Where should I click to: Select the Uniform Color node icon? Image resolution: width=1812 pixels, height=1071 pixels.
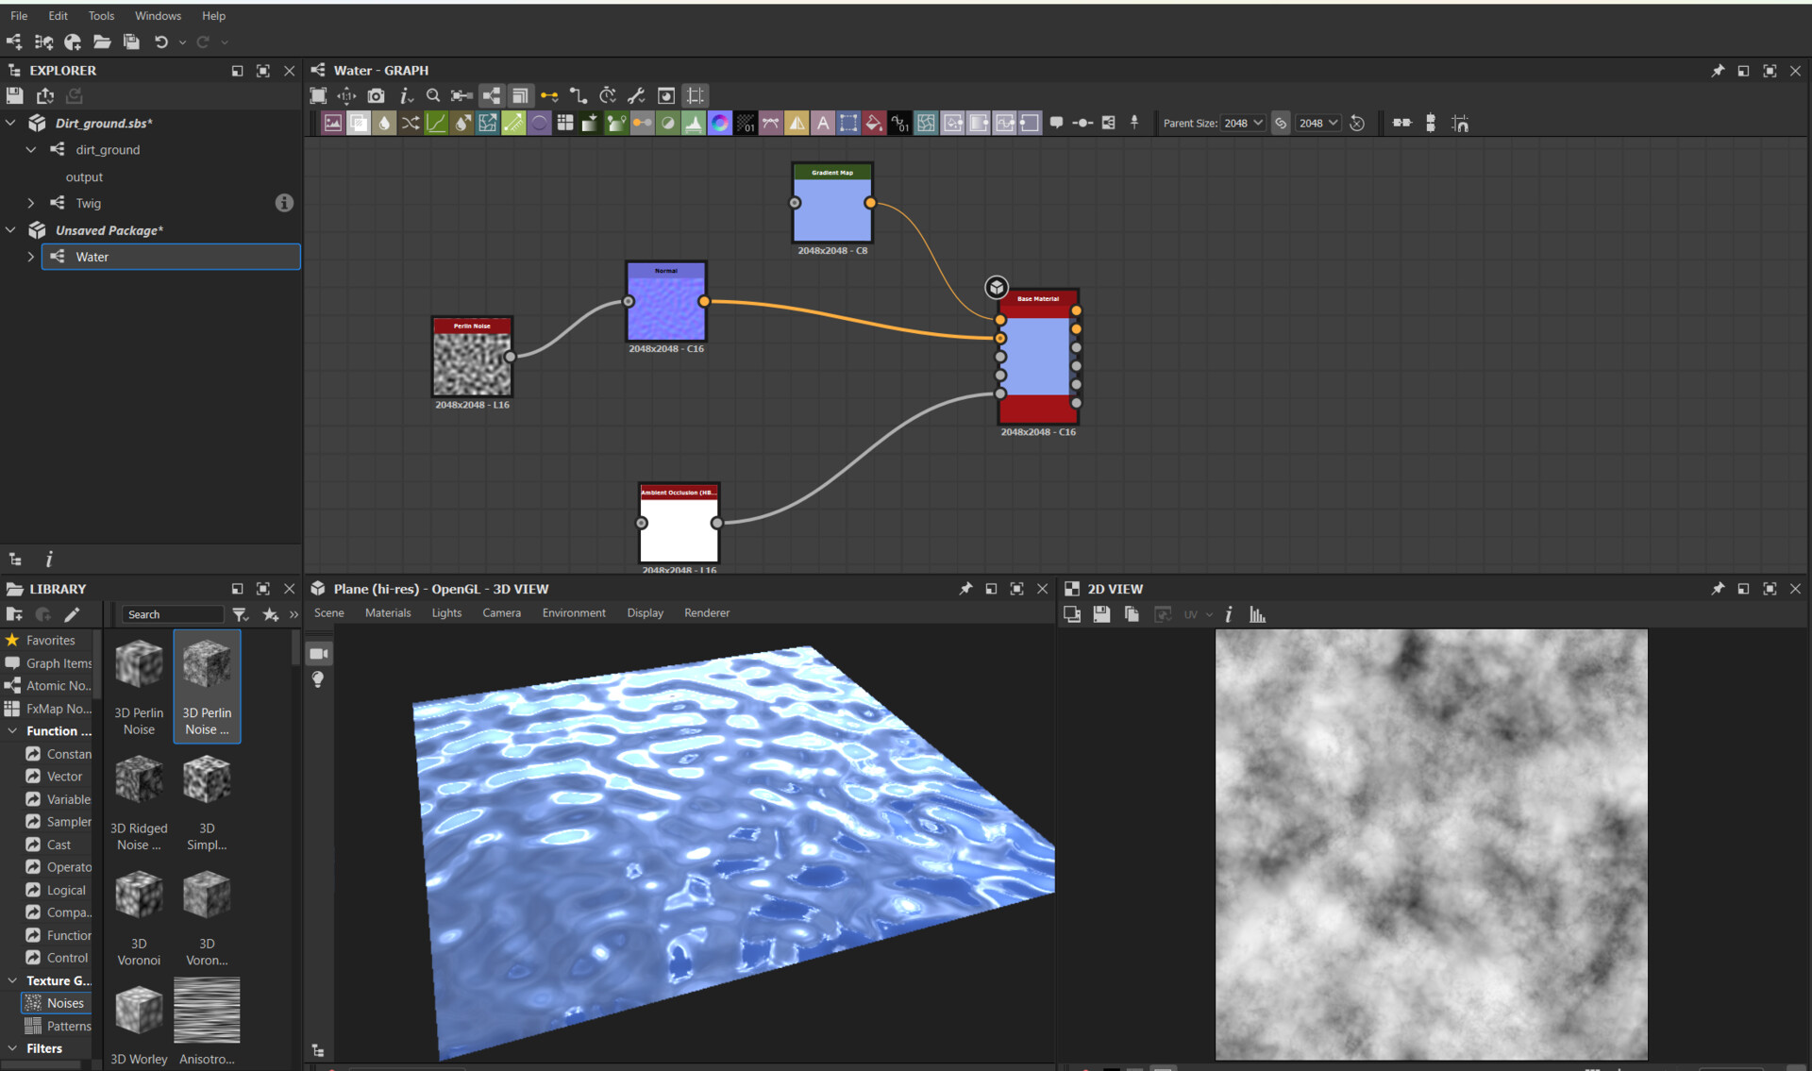[540, 123]
